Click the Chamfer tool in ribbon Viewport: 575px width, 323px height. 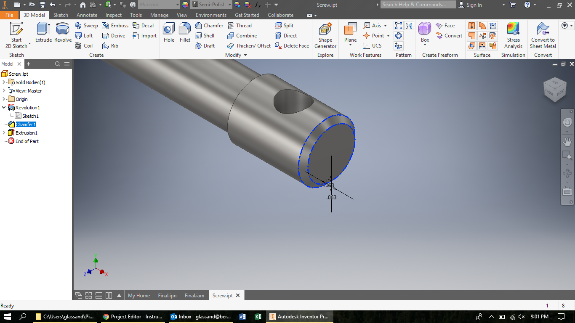(209, 26)
